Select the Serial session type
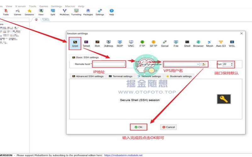The height and width of the screenshot is (157, 252). (x=165, y=44)
